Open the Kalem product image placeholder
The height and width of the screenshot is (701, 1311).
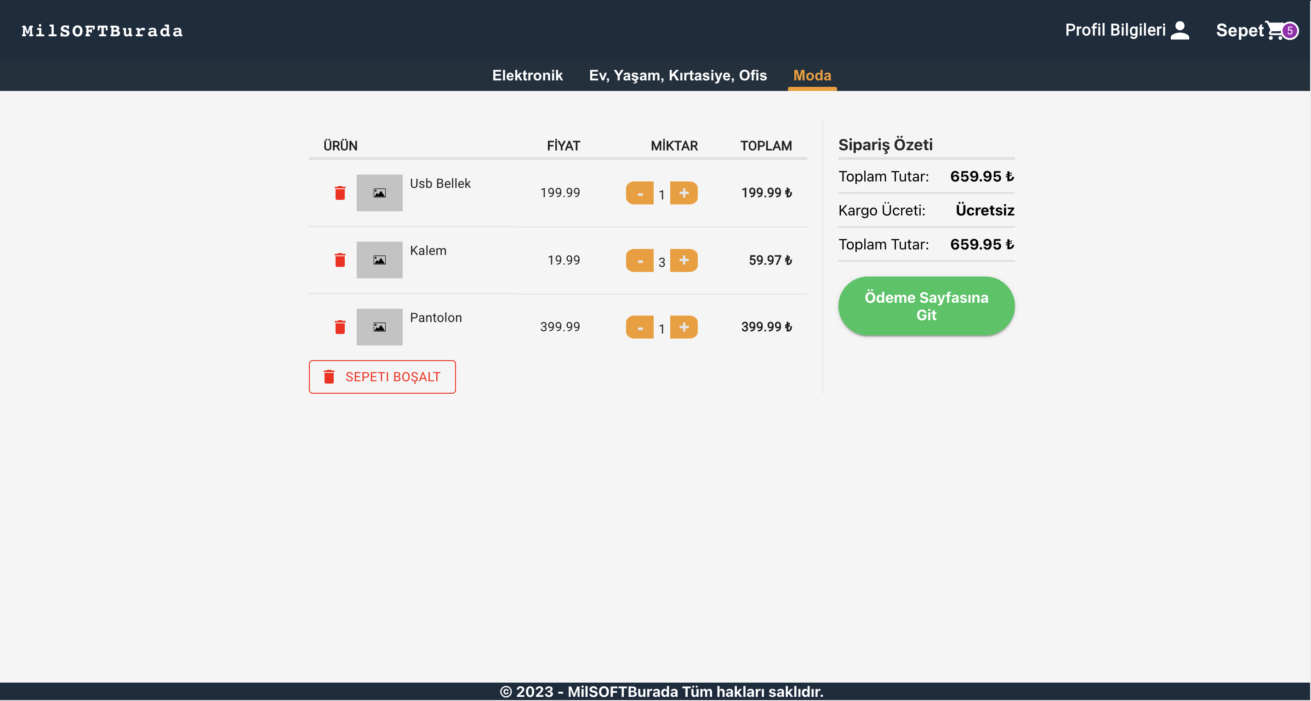point(379,260)
